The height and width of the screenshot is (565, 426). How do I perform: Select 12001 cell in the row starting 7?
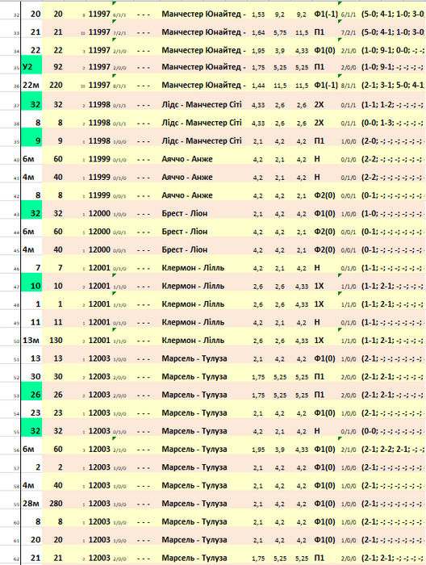(x=99, y=268)
